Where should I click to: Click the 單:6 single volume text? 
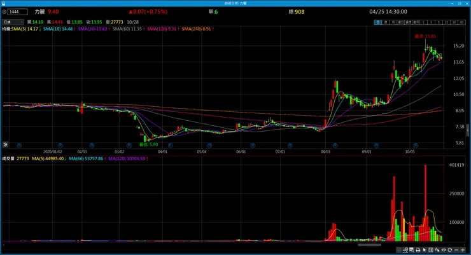point(213,12)
